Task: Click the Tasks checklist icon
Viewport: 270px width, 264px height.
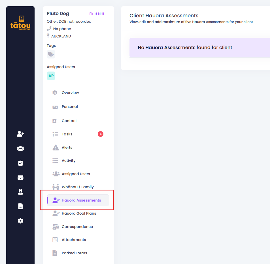Action: point(55,134)
